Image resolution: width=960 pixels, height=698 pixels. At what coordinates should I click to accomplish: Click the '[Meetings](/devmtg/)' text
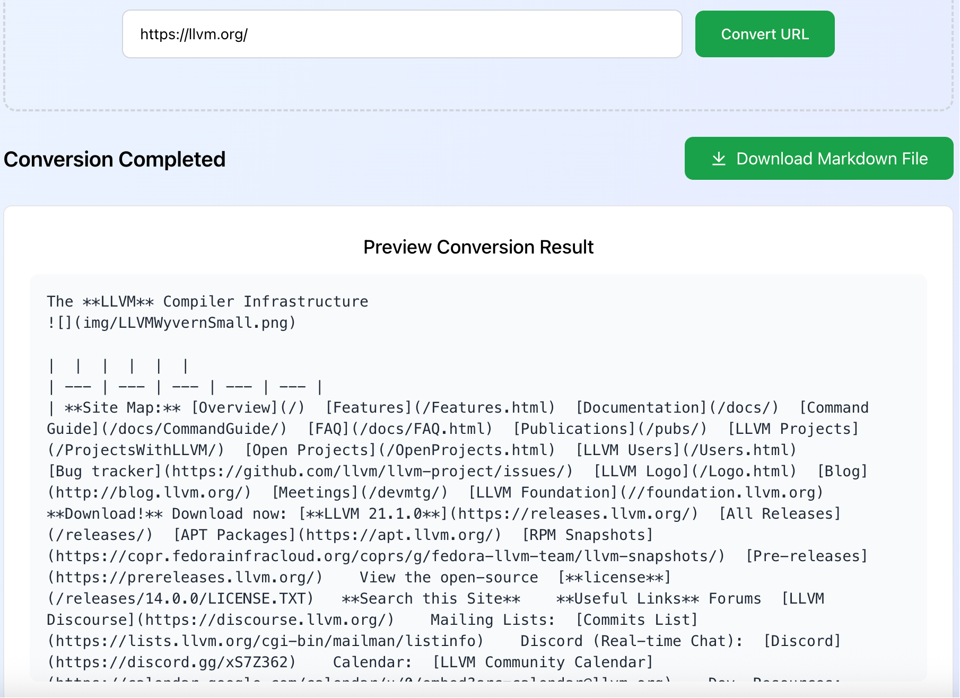[360, 492]
